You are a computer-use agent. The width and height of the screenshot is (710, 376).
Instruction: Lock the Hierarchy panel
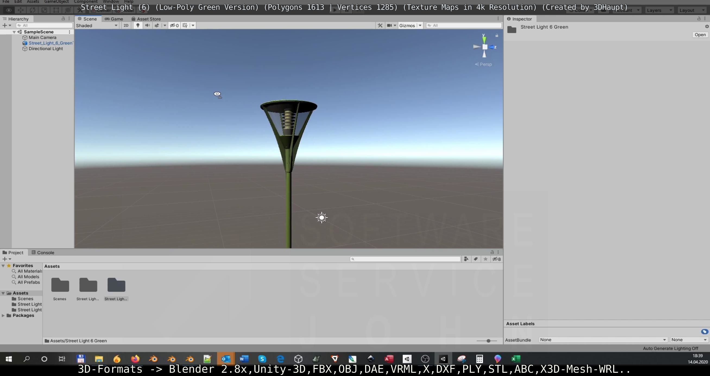[x=63, y=18]
